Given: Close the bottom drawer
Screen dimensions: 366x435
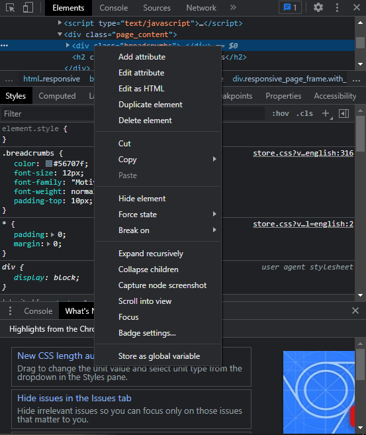Looking at the screenshot, I should (x=355, y=311).
